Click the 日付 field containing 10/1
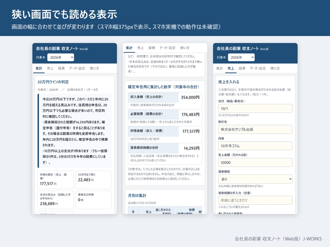This screenshot has width=330, height=247. [x=255, y=109]
